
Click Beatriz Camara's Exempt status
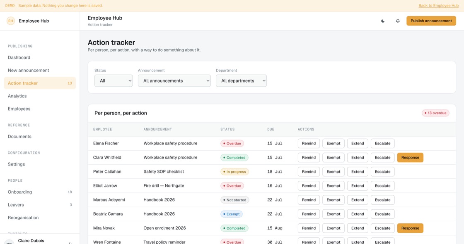(232, 214)
